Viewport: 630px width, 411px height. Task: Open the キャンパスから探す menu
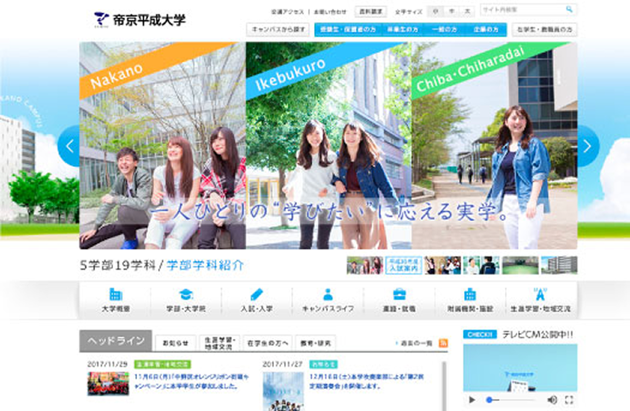[277, 29]
